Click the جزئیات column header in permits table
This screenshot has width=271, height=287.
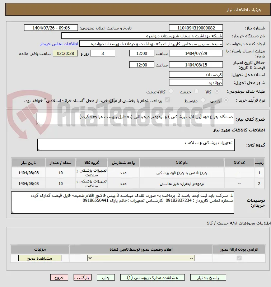pyautogui.click(x=40, y=249)
